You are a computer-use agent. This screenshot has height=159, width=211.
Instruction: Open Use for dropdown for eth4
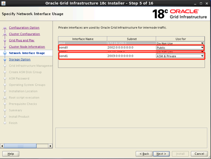tap(180, 43)
